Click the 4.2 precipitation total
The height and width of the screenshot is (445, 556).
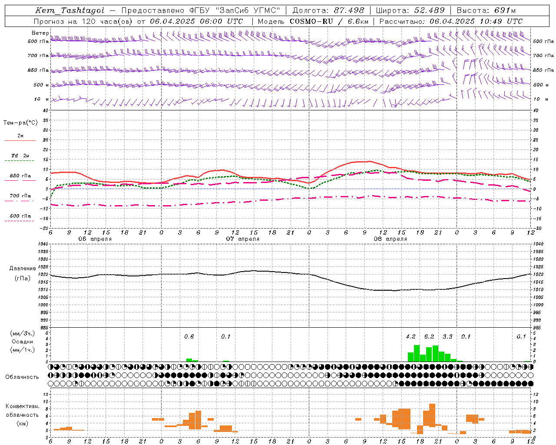410,336
